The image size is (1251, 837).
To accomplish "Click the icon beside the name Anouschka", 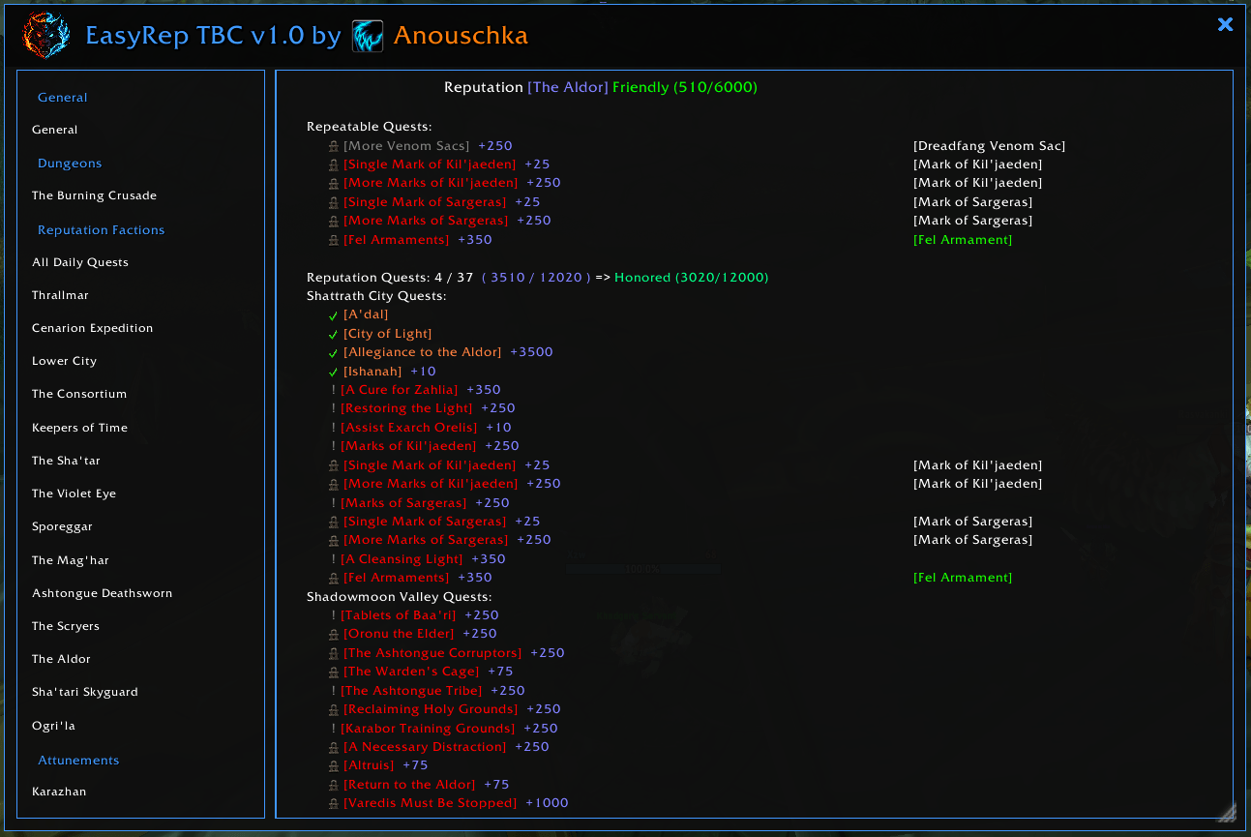I will pos(368,36).
